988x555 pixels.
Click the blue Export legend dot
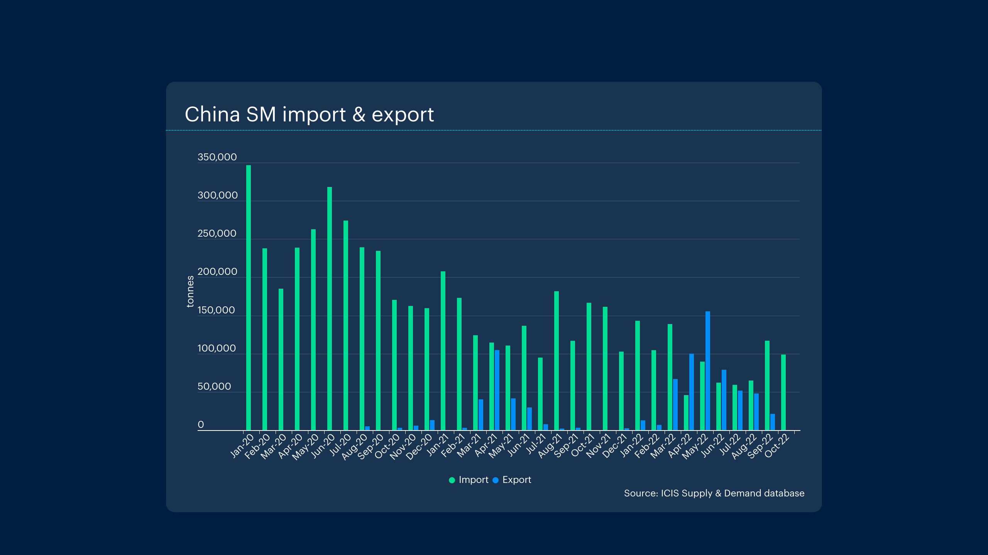(x=496, y=480)
